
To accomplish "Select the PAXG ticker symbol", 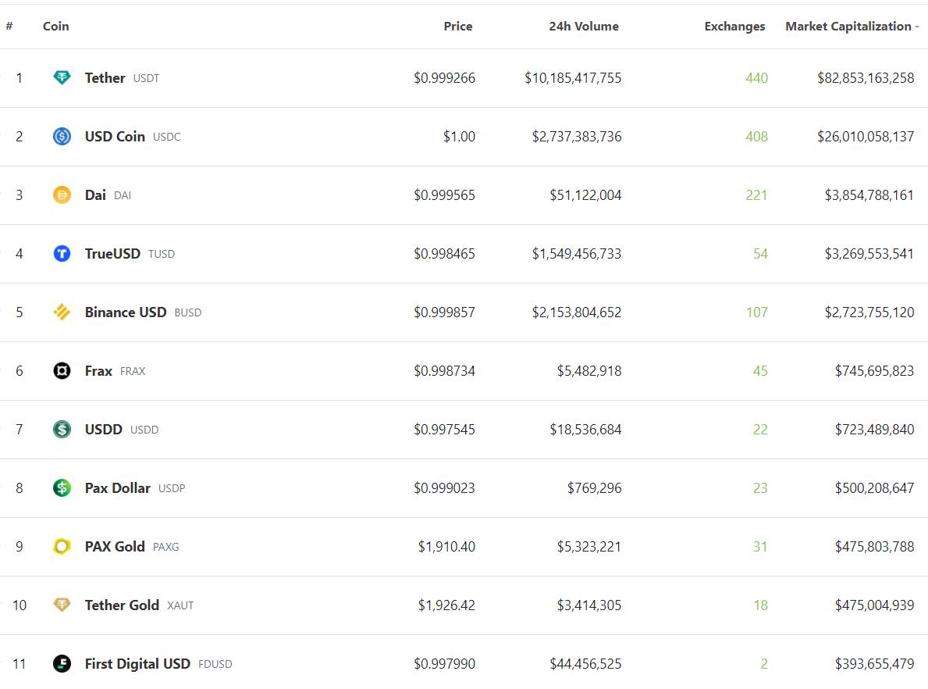I will click(x=165, y=547).
